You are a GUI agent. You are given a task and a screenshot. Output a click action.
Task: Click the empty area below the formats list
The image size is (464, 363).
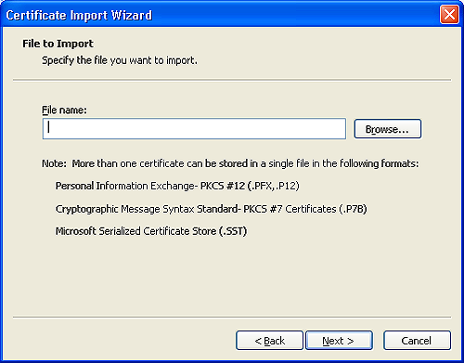click(x=232, y=276)
